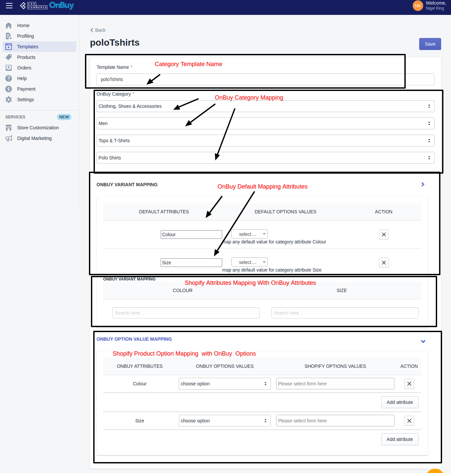The image size is (451, 473).
Task: Remove the Colour default attribute row
Action: tap(384, 235)
